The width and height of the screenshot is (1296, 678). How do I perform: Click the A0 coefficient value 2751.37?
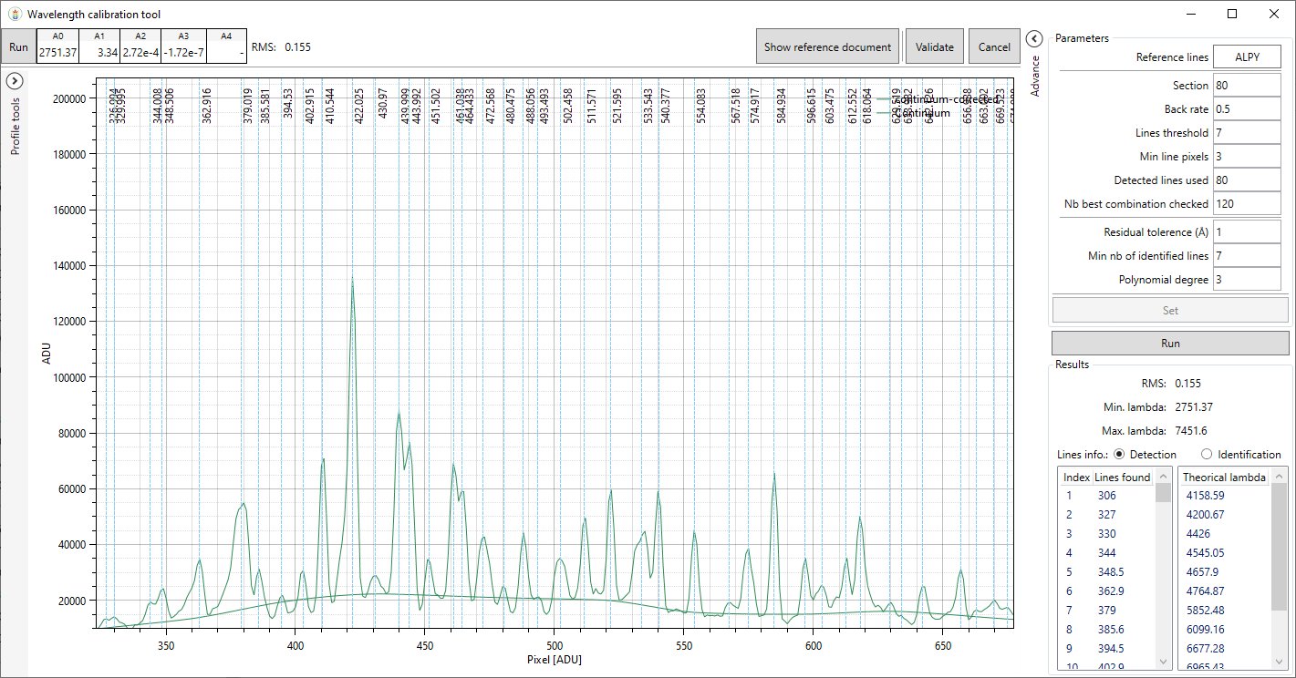point(57,53)
